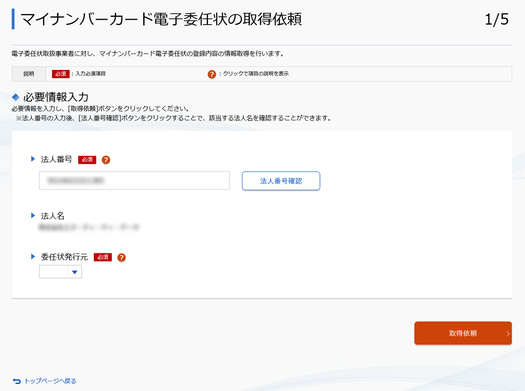Click the page title マイナンバーカード電子委任状の取得依頼

click(x=161, y=19)
